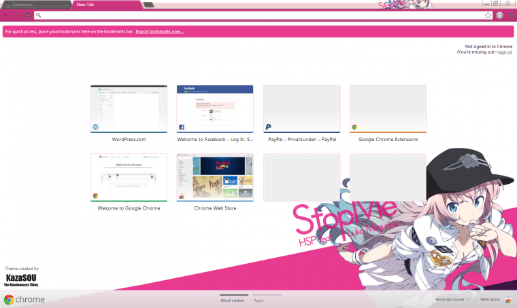Focus the address bar input
This screenshot has height=308, width=517.
[x=258, y=15]
